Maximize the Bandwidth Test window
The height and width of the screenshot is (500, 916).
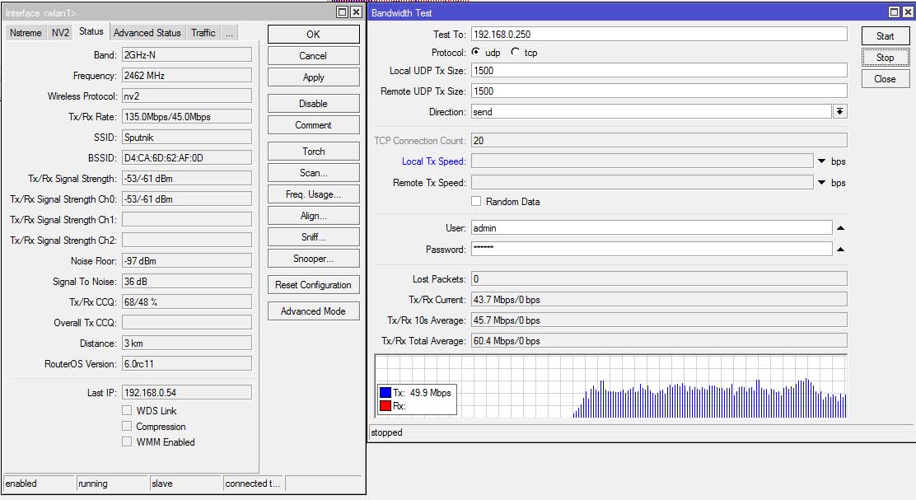(x=895, y=12)
